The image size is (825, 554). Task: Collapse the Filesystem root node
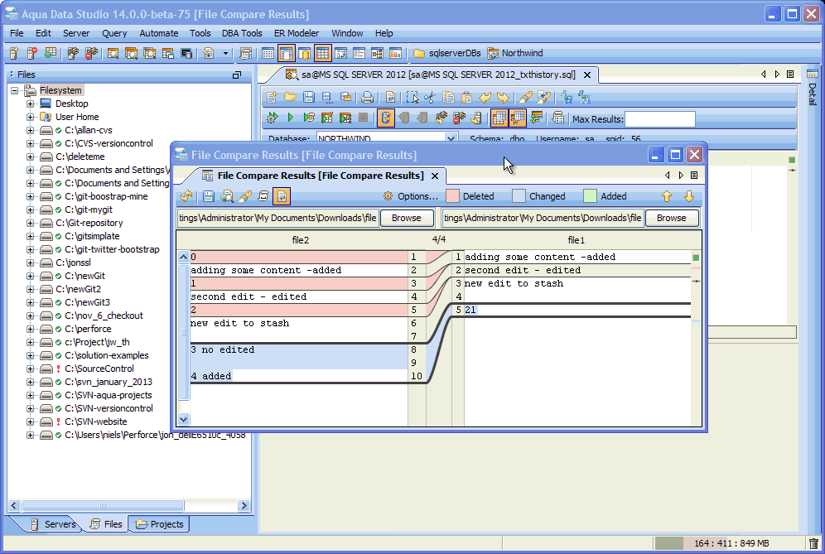coord(15,90)
